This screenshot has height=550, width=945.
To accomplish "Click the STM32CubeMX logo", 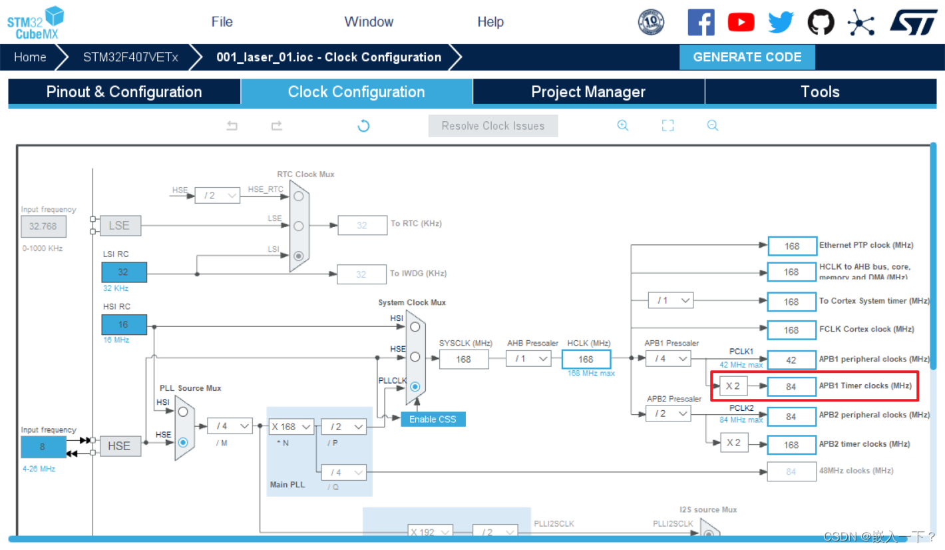I will click(36, 22).
